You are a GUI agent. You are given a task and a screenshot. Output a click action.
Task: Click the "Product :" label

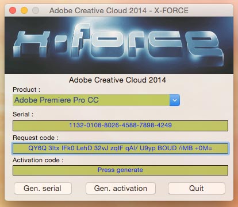coord(26,89)
